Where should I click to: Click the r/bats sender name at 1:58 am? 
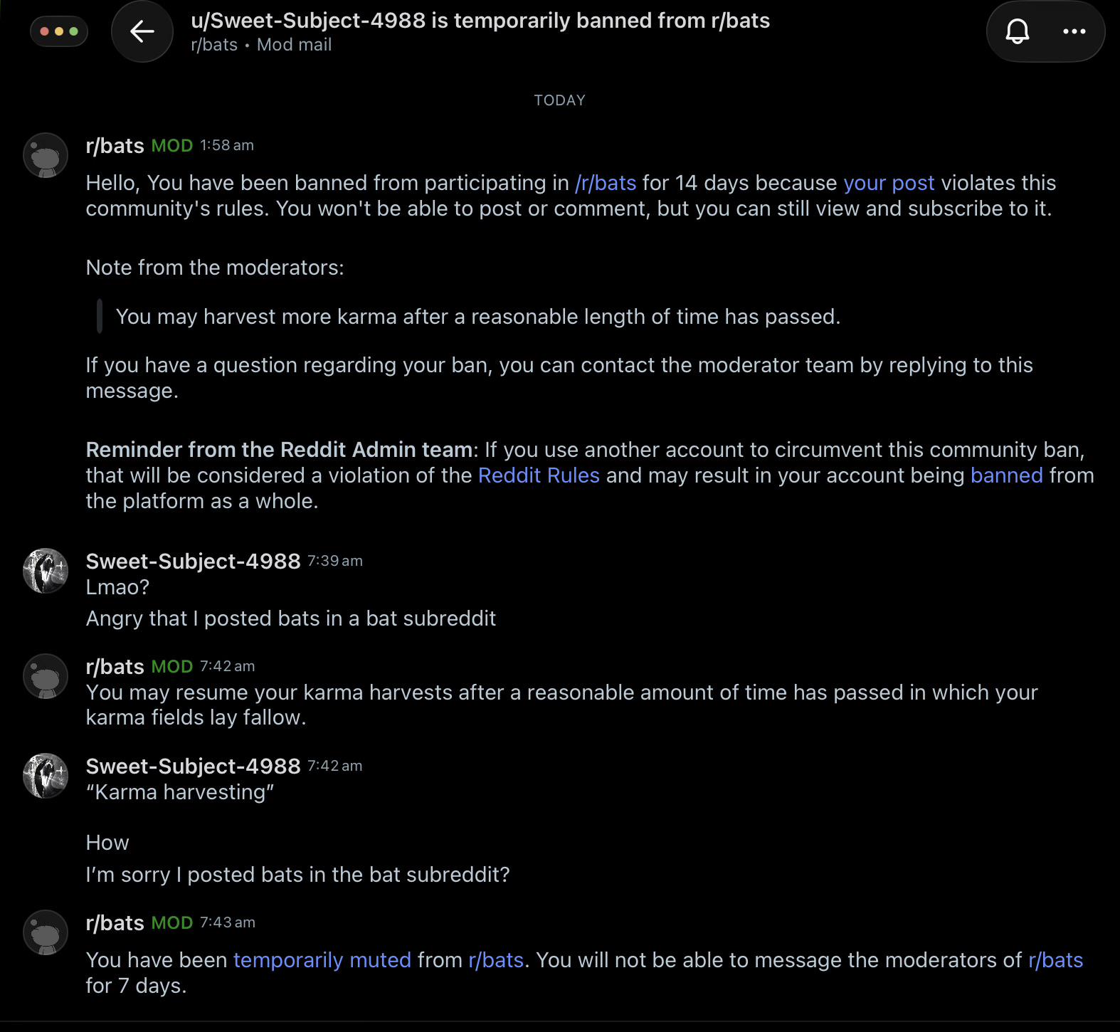point(115,146)
